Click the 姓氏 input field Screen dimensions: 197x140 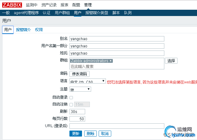(117, 53)
